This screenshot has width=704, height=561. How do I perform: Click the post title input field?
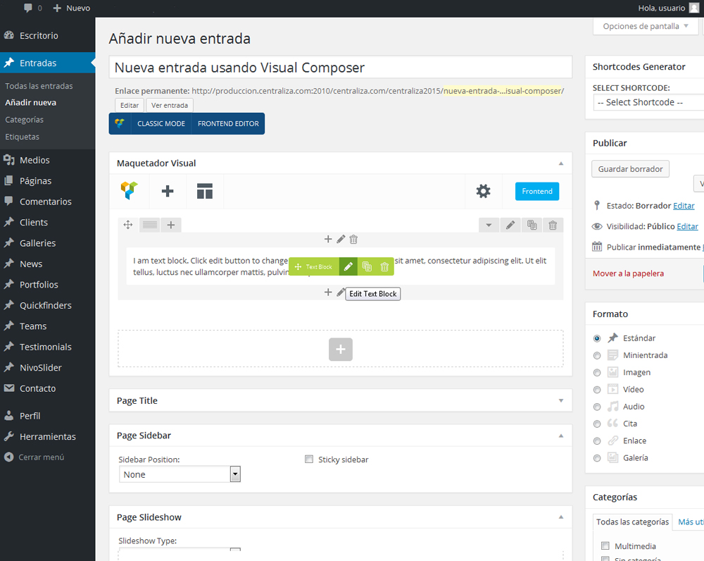pyautogui.click(x=341, y=68)
